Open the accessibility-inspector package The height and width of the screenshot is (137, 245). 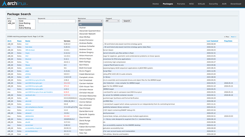coord(34,128)
